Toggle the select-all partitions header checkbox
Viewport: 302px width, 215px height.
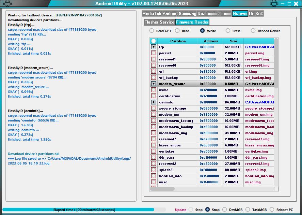tap(154, 41)
